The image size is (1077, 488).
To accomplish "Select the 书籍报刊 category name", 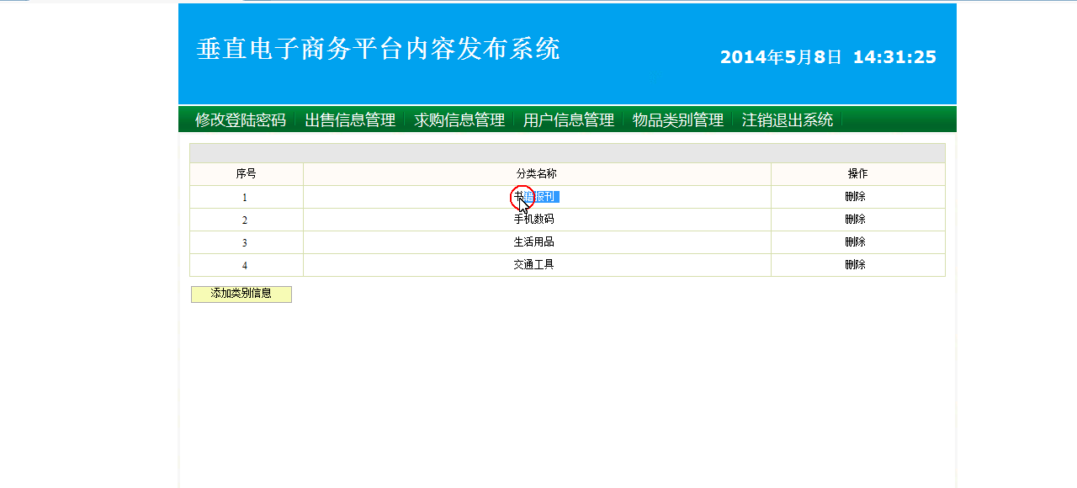I will [534, 197].
